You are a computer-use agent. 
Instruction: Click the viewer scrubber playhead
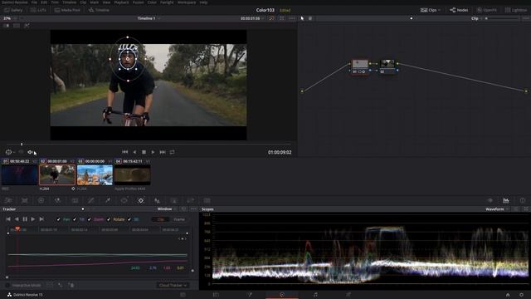[22, 144]
